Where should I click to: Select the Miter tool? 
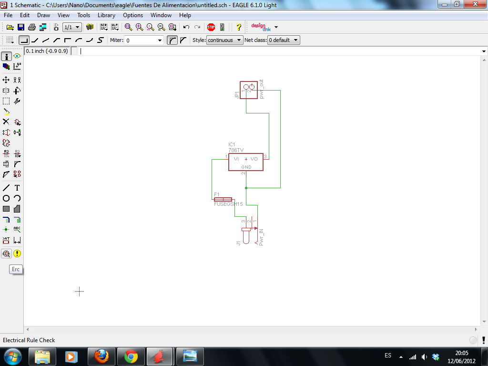(x=17, y=164)
